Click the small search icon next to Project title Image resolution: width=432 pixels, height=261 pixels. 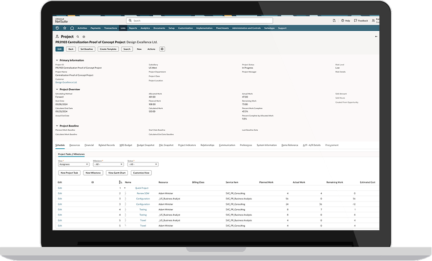(78, 37)
